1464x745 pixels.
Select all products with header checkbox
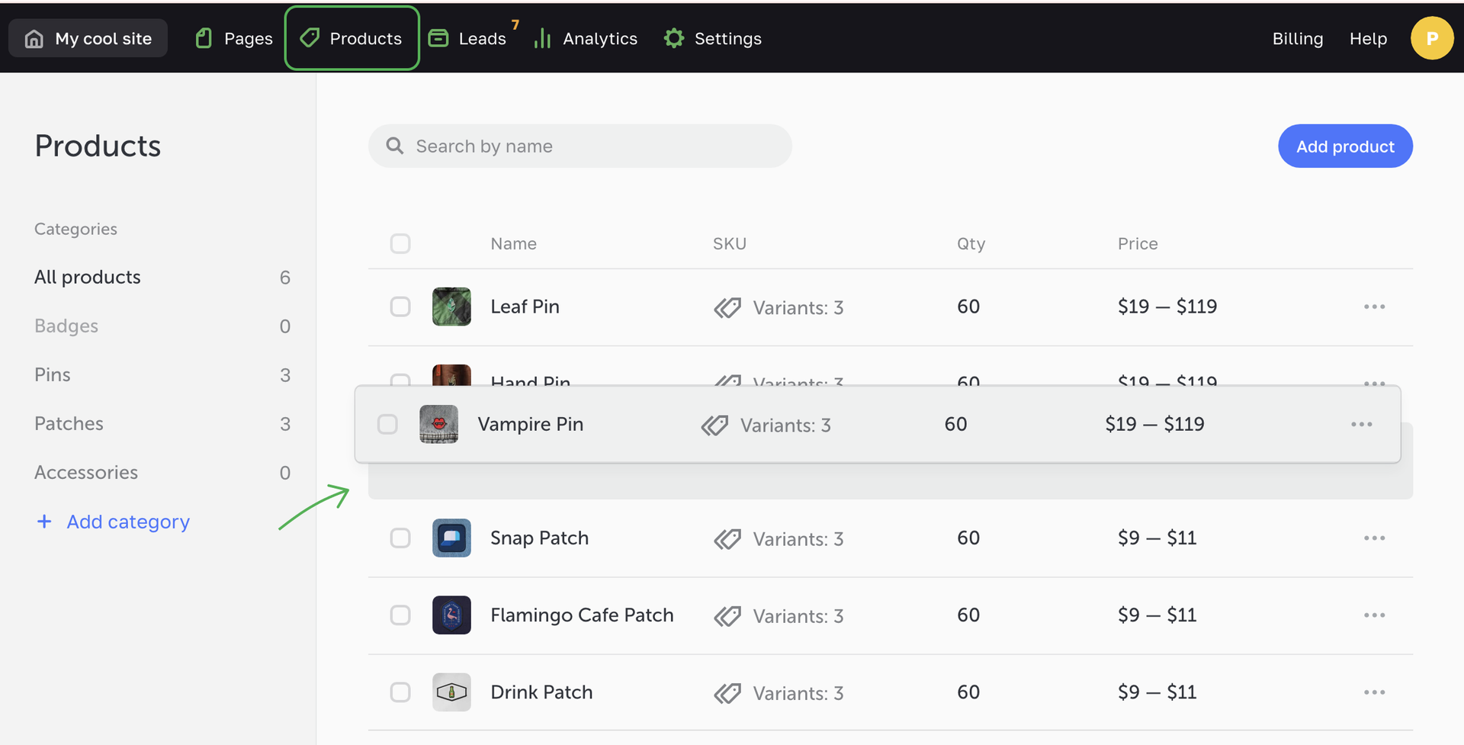tap(400, 244)
